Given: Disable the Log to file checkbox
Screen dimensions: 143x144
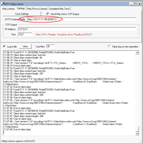Looking at the screenshot, I should (4, 46).
